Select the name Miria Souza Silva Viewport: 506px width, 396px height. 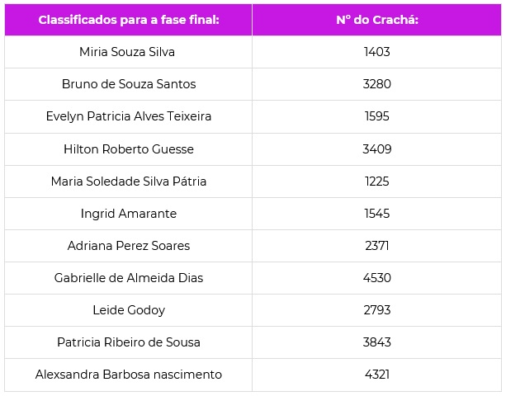(x=127, y=52)
